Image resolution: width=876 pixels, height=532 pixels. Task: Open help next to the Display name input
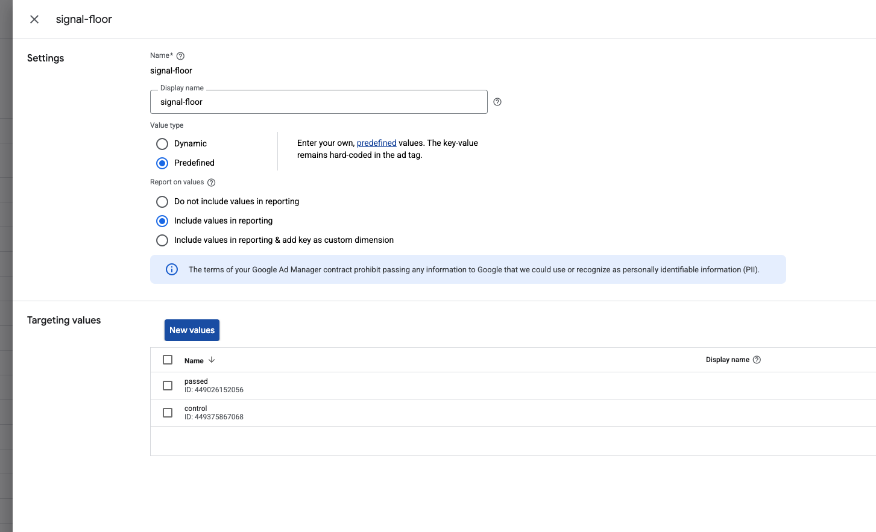(497, 102)
